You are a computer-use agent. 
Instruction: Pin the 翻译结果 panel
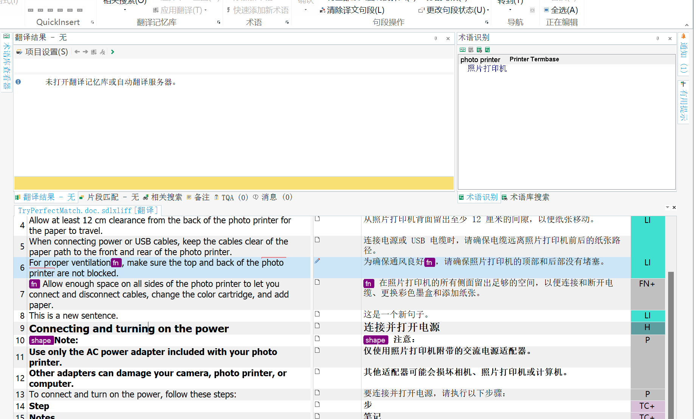[x=436, y=38]
